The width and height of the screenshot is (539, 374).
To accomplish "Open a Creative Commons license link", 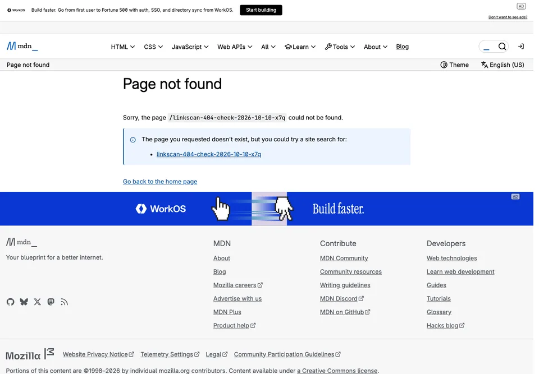I will tap(337, 371).
